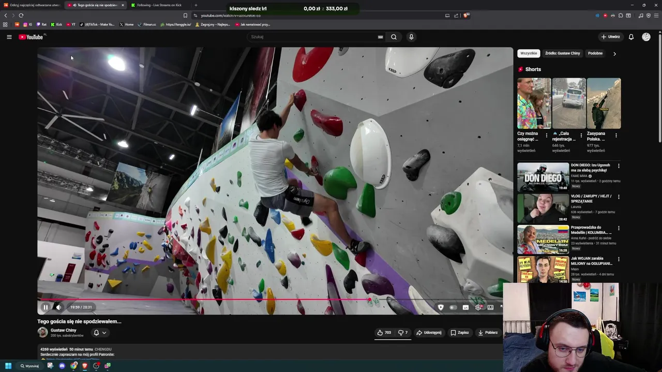Open the account avatar menu

(646, 37)
